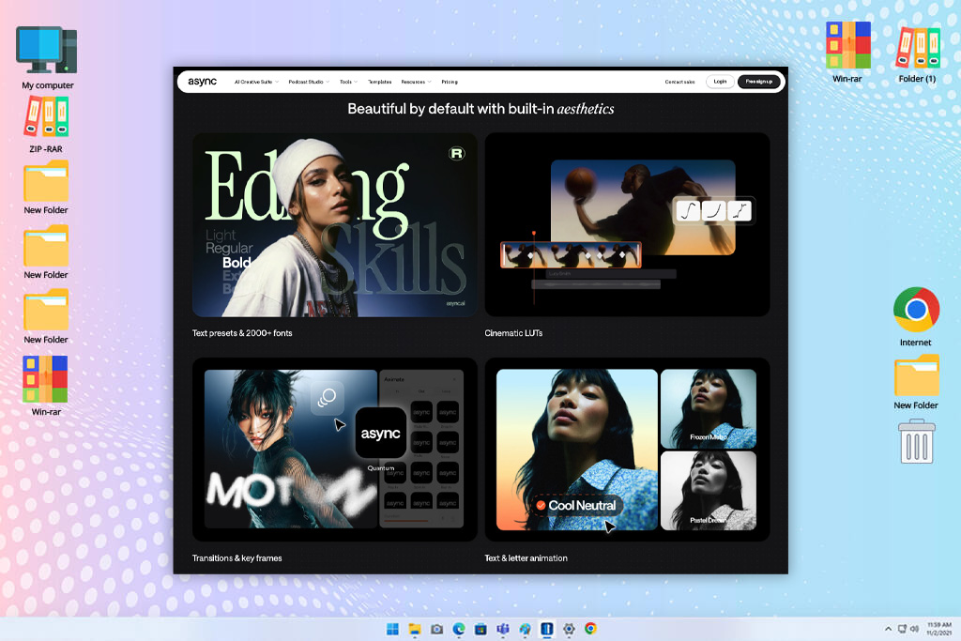Open the Internet Chrome desktop icon
961x641 pixels.
[x=916, y=317]
